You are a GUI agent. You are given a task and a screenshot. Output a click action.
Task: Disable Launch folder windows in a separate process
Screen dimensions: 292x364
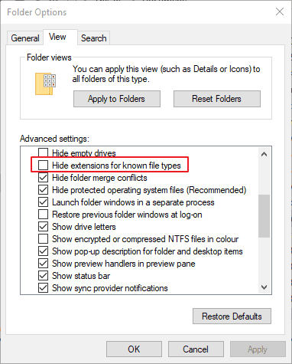coord(43,202)
